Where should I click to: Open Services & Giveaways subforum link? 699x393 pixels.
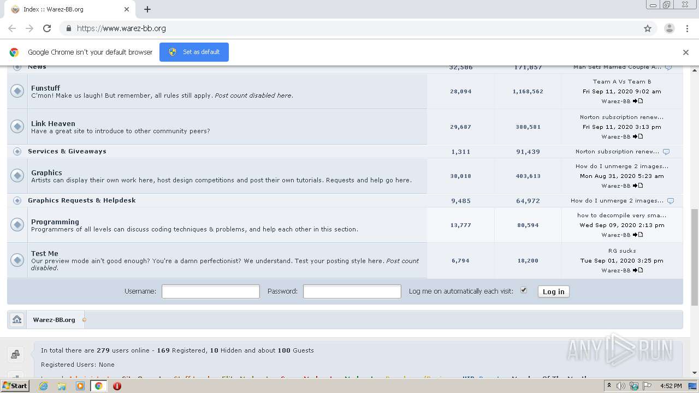pyautogui.click(x=67, y=151)
